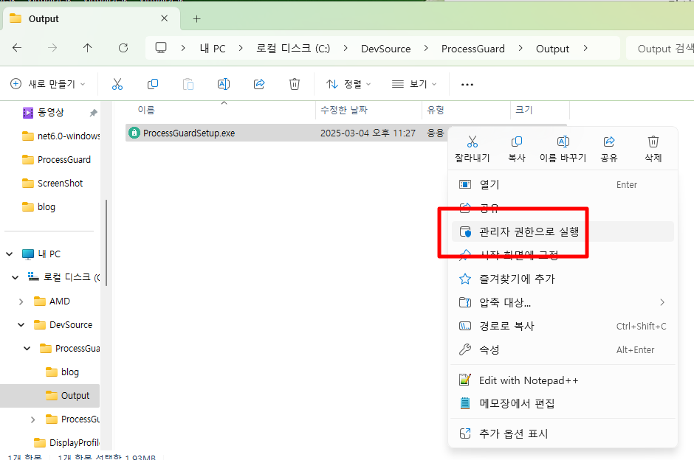
Task: Choose 추가 옵션 표시
Action: coord(562,433)
